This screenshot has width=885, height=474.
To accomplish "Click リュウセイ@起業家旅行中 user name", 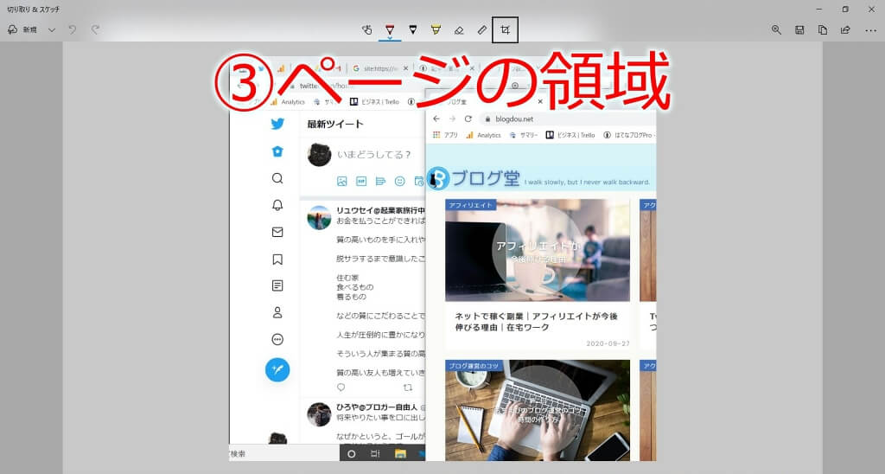I will (380, 210).
